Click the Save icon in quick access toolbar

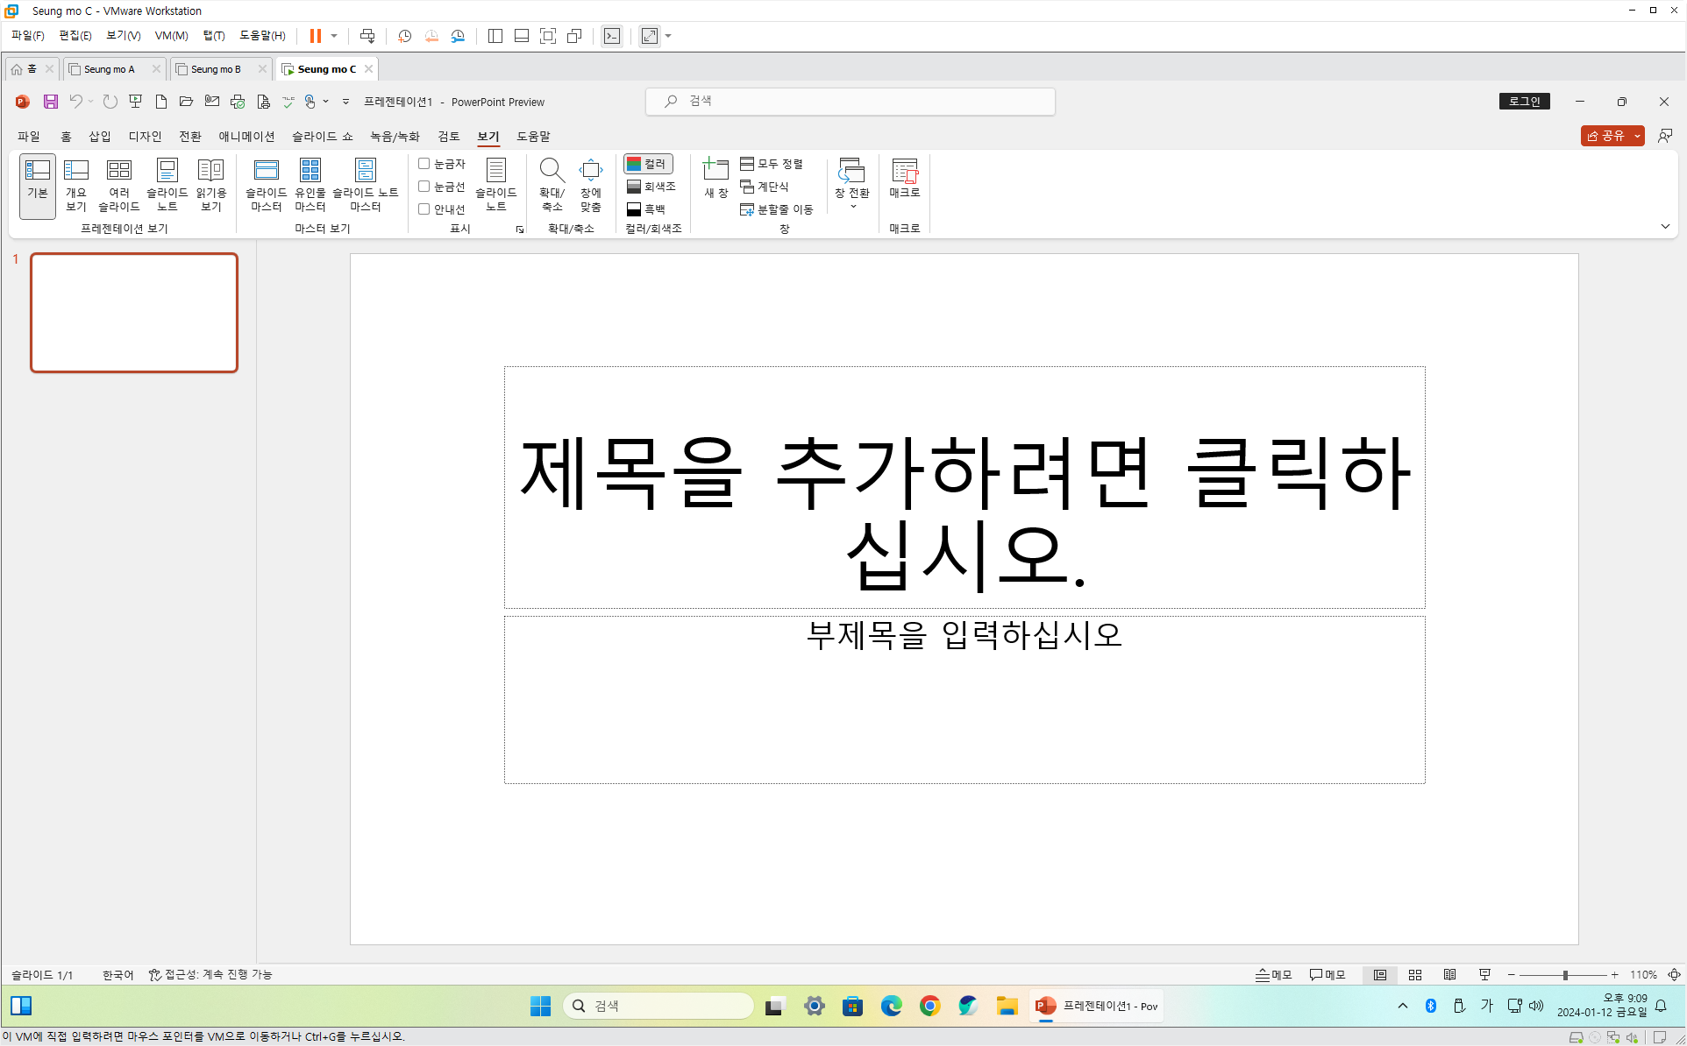pyautogui.click(x=51, y=102)
